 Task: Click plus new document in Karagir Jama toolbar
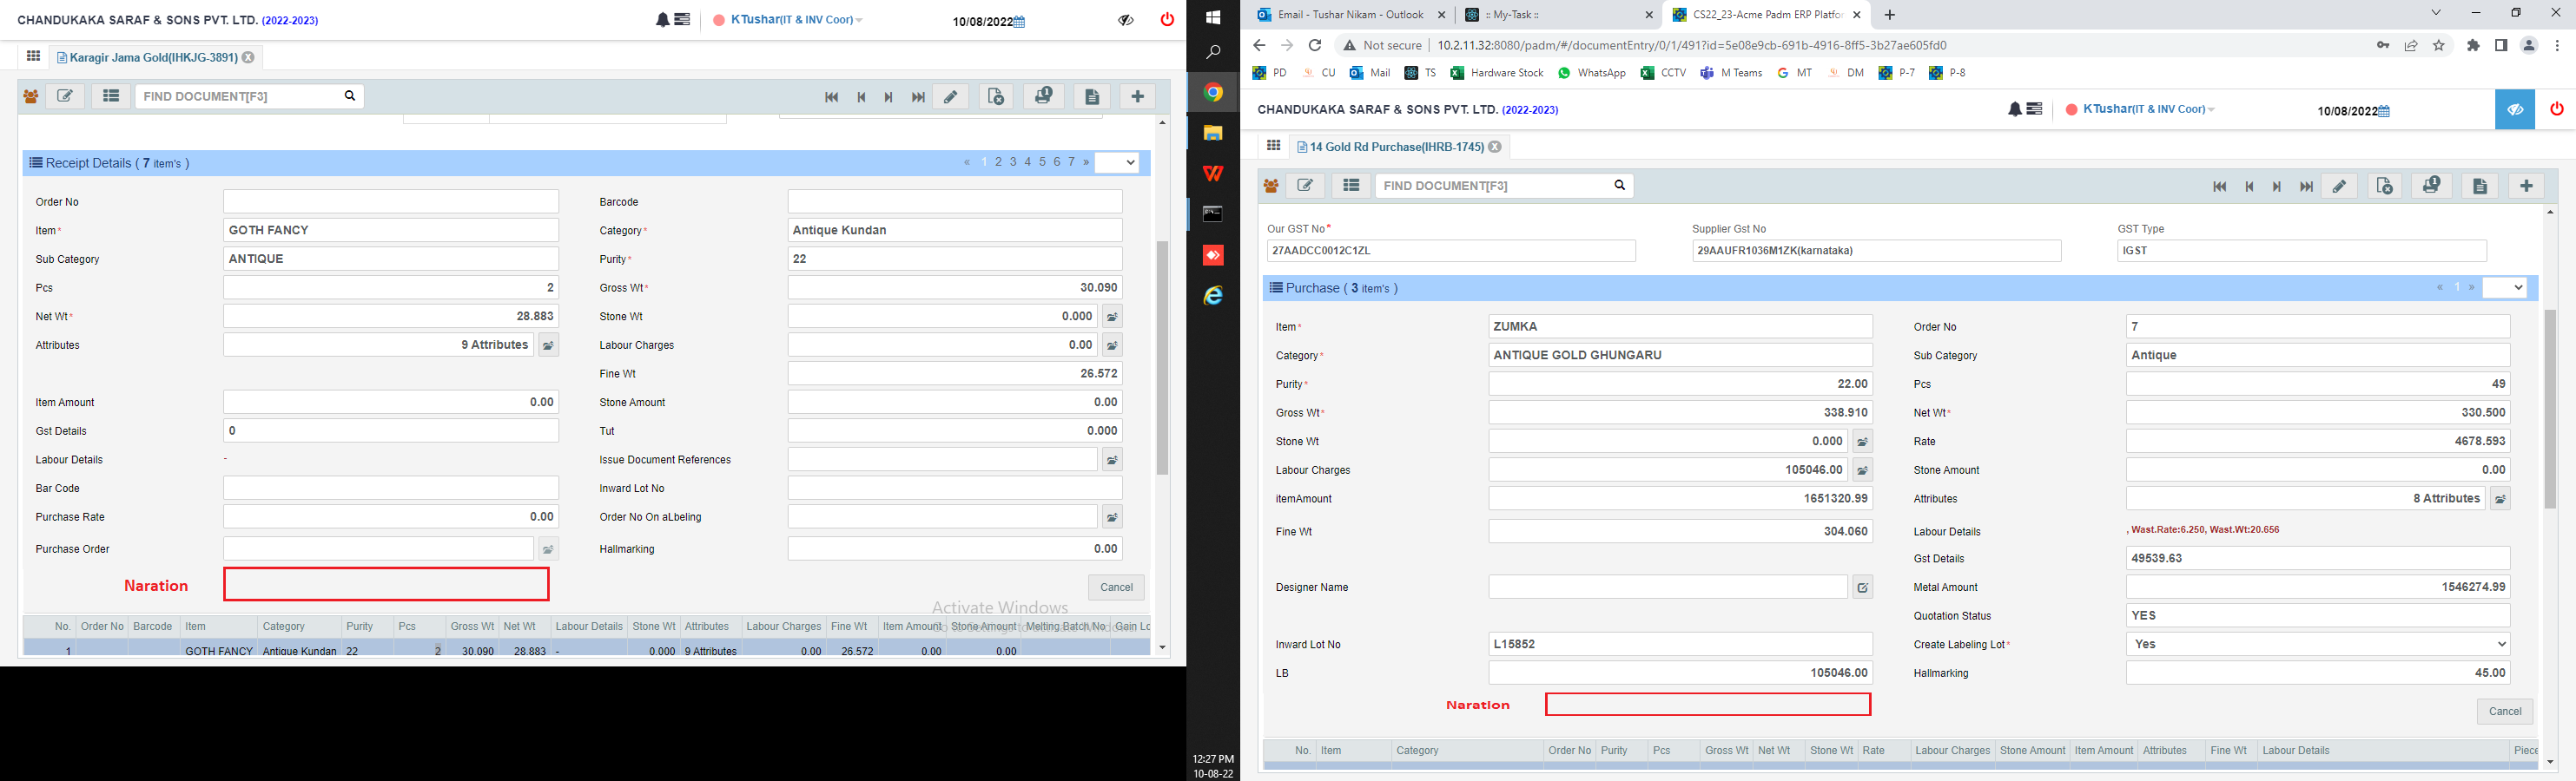pos(1137,97)
